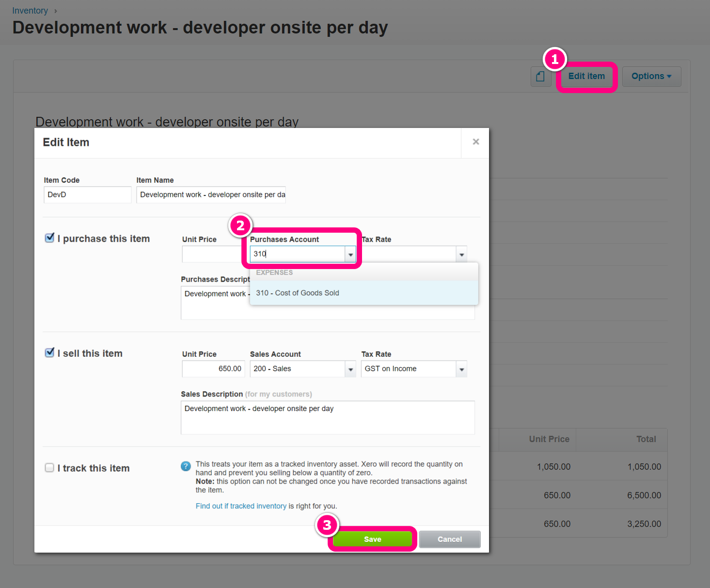
Task: Click the copy item icon beside Edit item
Action: (x=541, y=77)
